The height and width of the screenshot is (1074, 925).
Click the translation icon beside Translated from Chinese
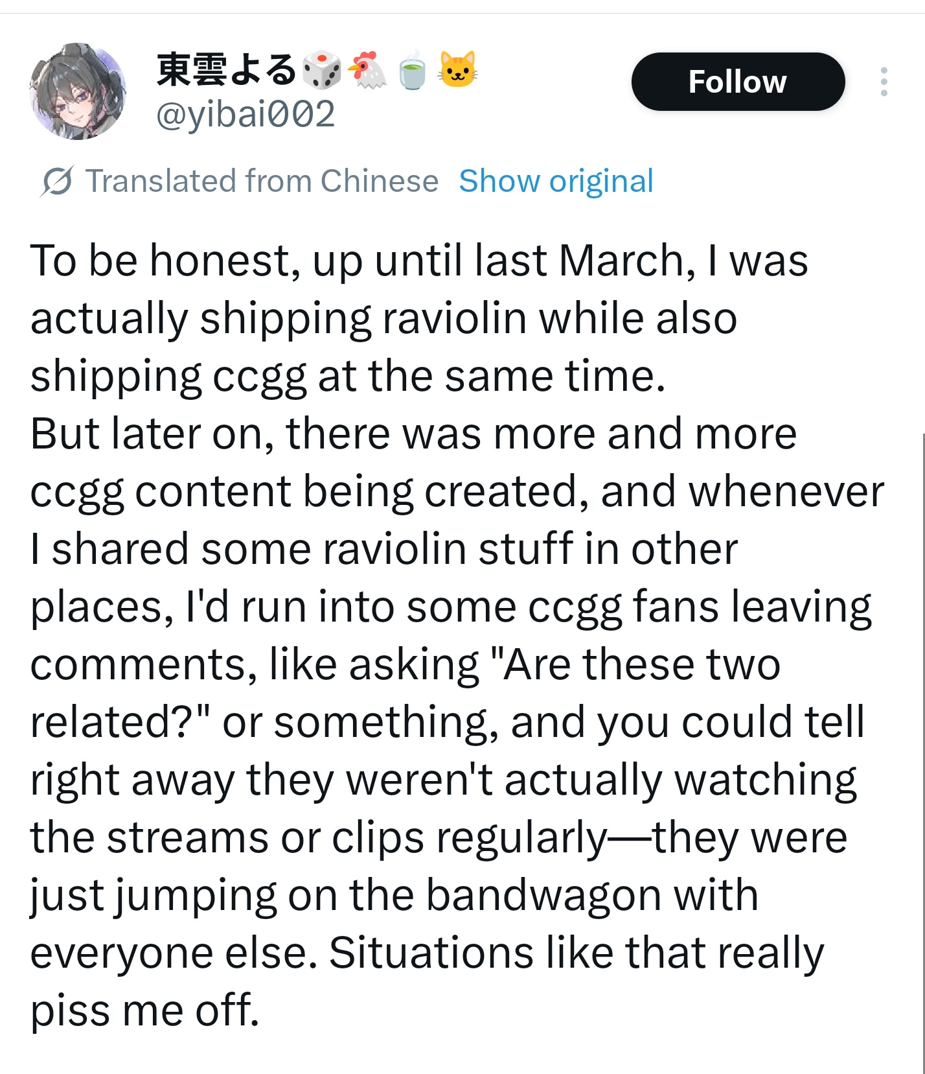tap(57, 181)
